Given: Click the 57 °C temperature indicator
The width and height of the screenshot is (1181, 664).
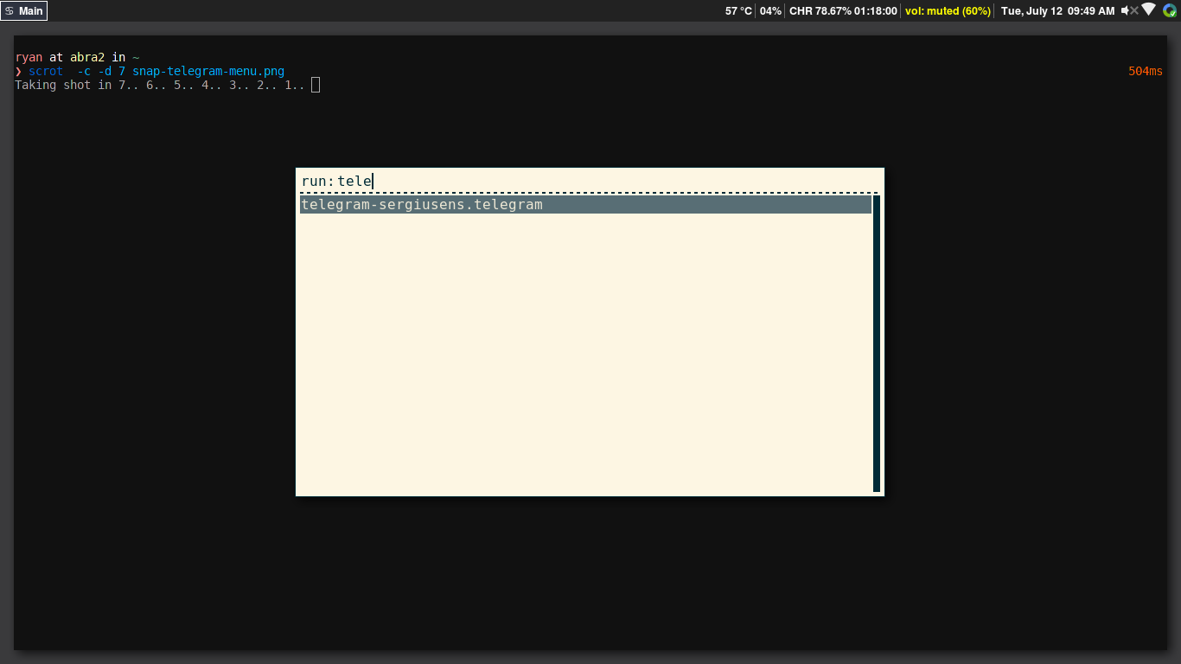Looking at the screenshot, I should tap(738, 11).
